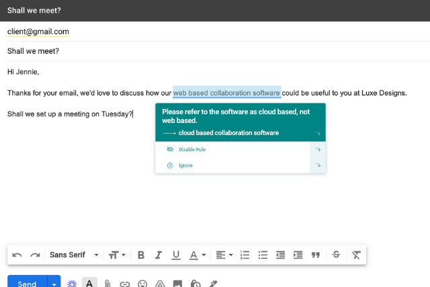The width and height of the screenshot is (430, 287).
Task: Open the text size dropdown
Action: coord(117,255)
